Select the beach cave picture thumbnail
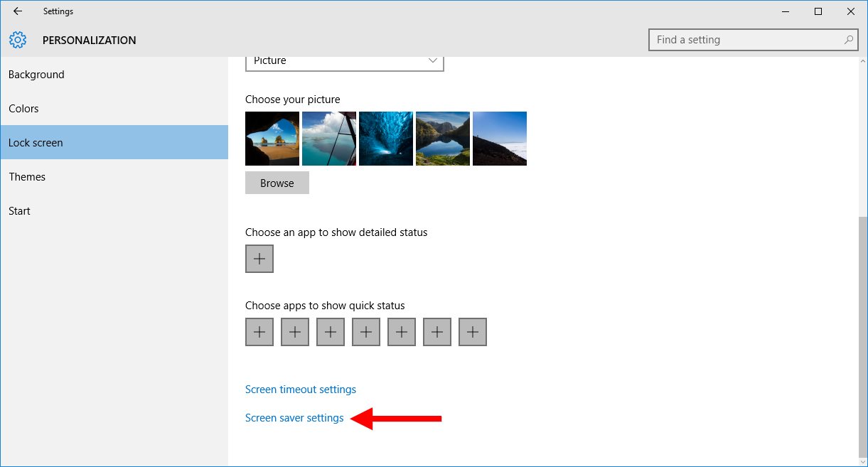868x467 pixels. [x=272, y=138]
